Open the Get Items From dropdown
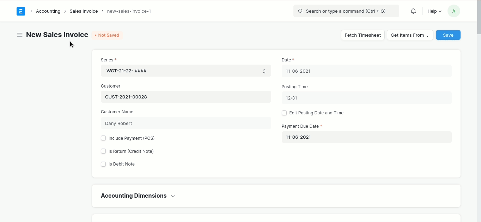This screenshot has height=222, width=481. click(410, 35)
